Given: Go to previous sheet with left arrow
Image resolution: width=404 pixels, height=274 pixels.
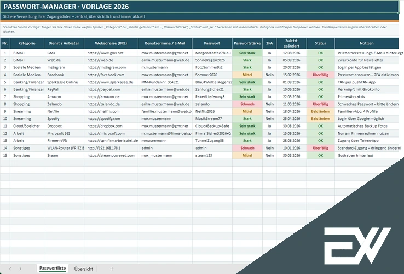Looking at the screenshot, I should pos(10,269).
